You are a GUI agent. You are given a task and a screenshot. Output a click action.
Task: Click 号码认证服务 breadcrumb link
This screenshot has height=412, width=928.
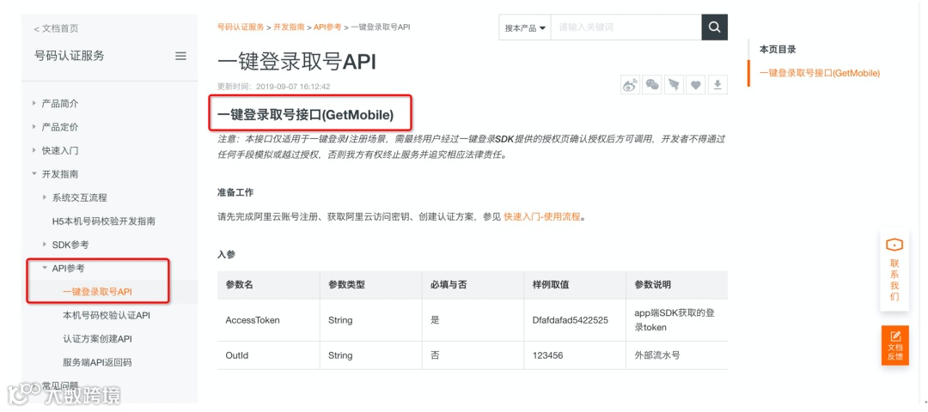(241, 27)
